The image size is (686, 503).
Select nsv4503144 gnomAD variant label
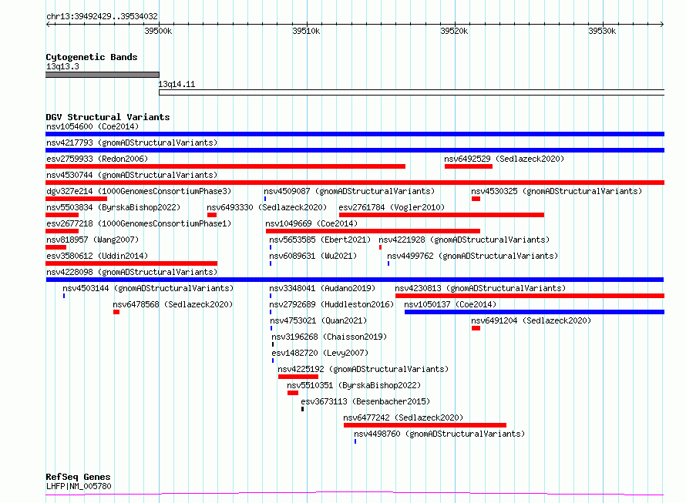148,288
